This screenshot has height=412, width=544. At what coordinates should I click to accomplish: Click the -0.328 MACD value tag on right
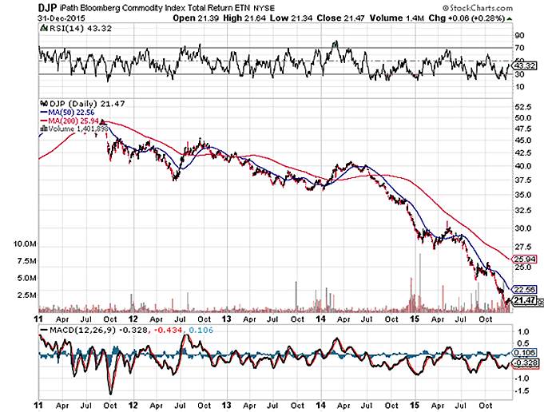pyautogui.click(x=523, y=362)
